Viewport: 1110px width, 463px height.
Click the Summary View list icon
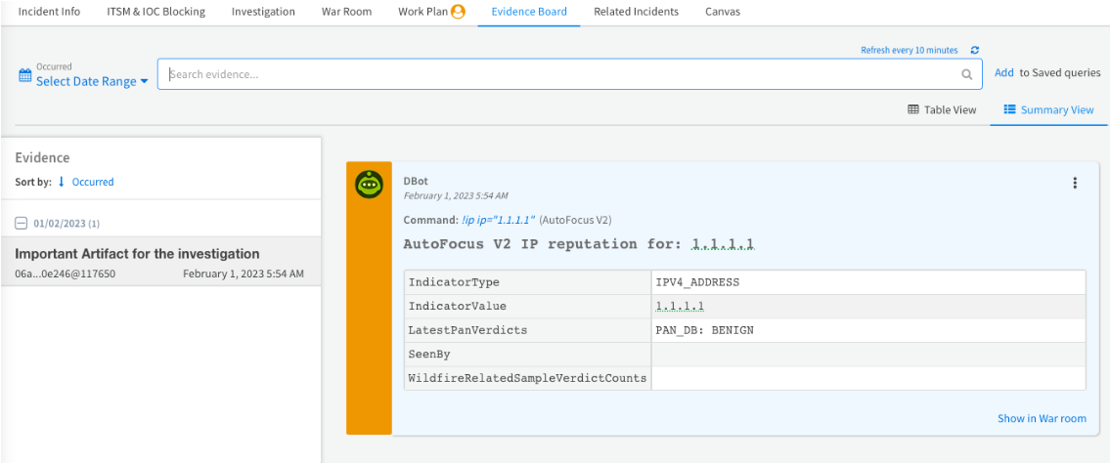coord(1009,109)
